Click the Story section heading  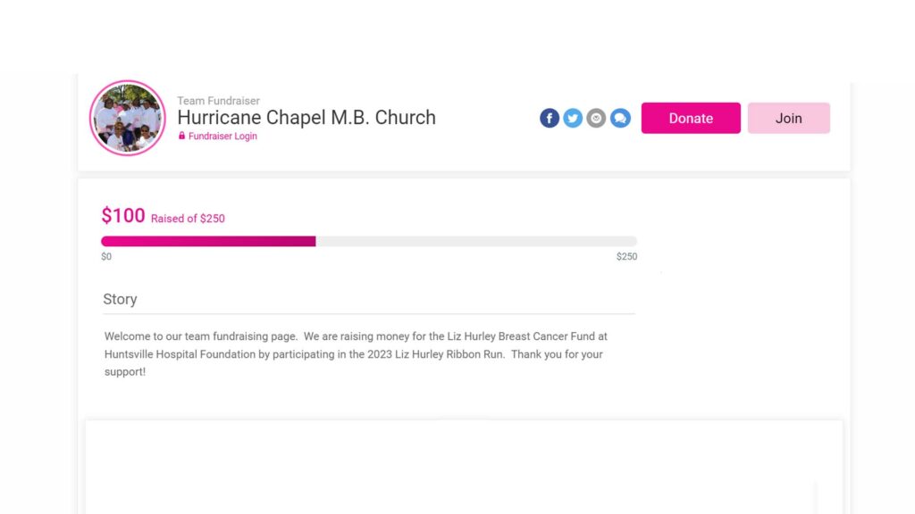(x=121, y=299)
